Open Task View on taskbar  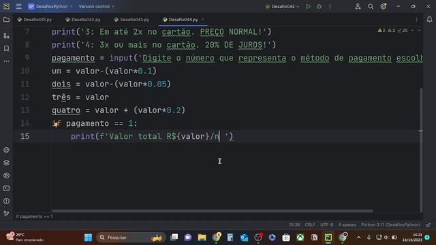click(174, 238)
